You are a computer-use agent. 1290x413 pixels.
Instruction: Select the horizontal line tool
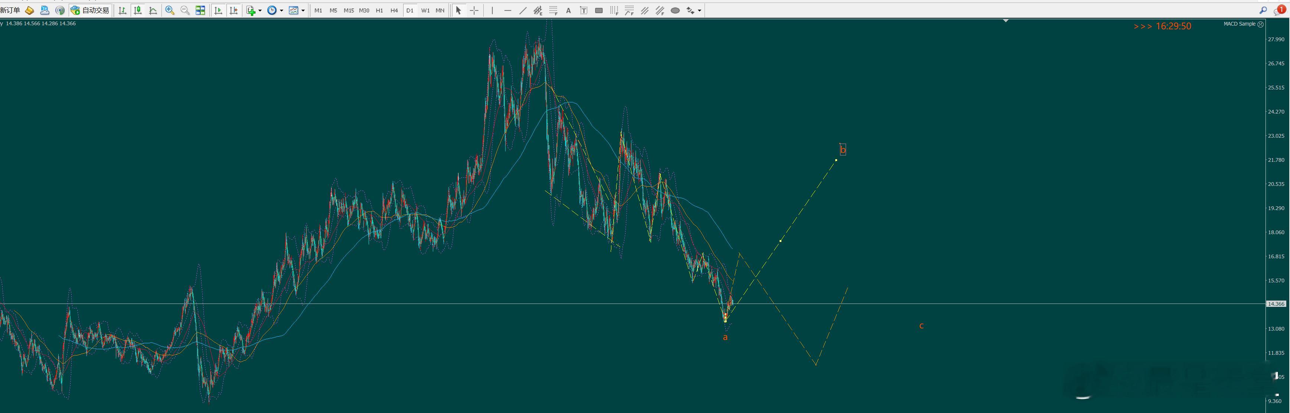[x=508, y=10]
